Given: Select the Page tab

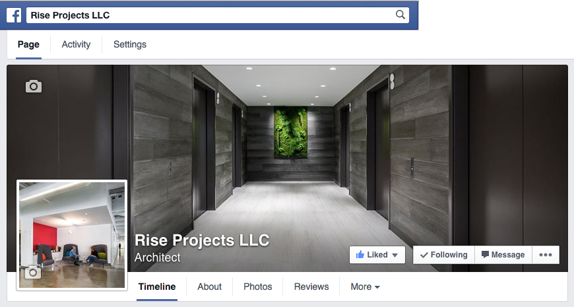Looking at the screenshot, I should [28, 44].
